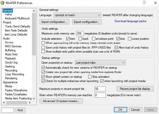This screenshot has height=114, width=159.
Task: Enable Store multiple redo paths option
Action: tap(43, 52)
